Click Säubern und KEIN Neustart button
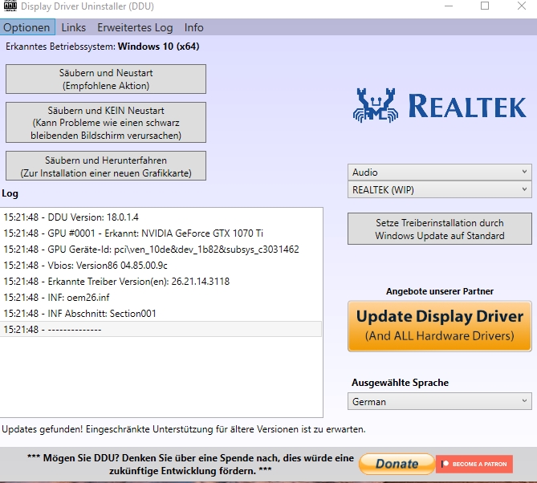This screenshot has width=537, height=483. (x=106, y=123)
